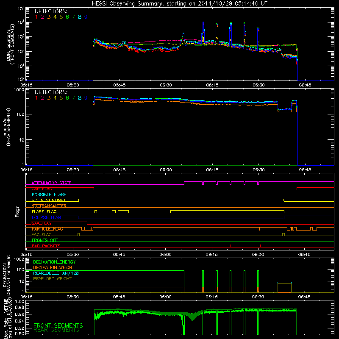Click the DECIMATION_ENERGY legend entry
The height and width of the screenshot is (339, 339).
(54, 262)
